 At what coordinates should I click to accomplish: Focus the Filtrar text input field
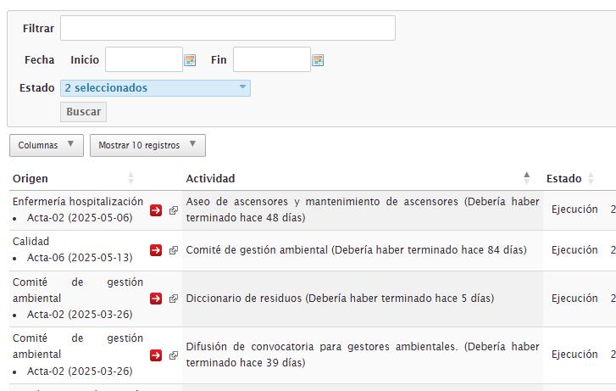228,28
